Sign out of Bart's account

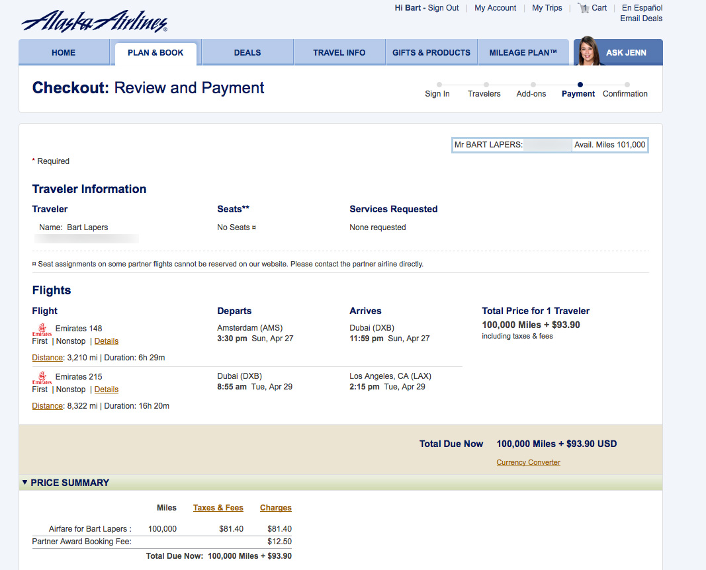[x=443, y=8]
